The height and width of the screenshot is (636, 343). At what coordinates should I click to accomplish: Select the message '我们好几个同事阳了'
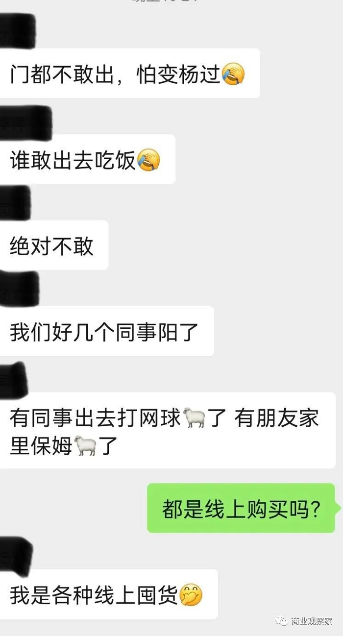point(107,331)
